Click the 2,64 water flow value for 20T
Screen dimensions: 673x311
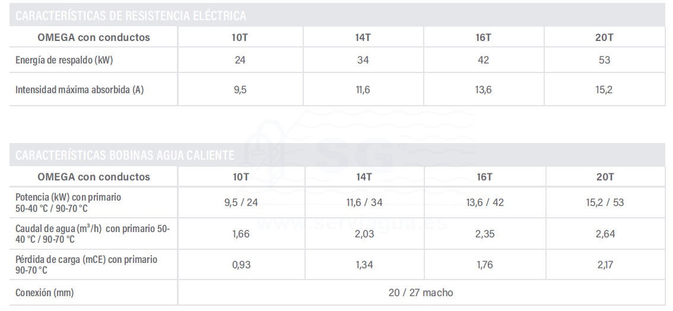tap(605, 234)
